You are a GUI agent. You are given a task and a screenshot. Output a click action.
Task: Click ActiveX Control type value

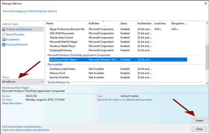click(x=130, y=96)
